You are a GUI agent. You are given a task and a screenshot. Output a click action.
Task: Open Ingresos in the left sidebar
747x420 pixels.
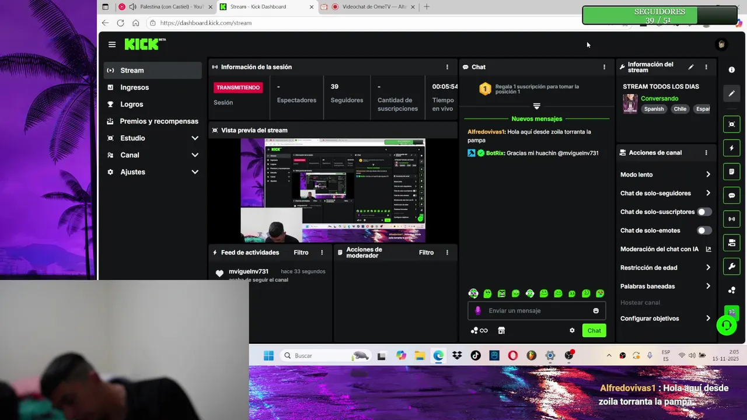(153, 87)
